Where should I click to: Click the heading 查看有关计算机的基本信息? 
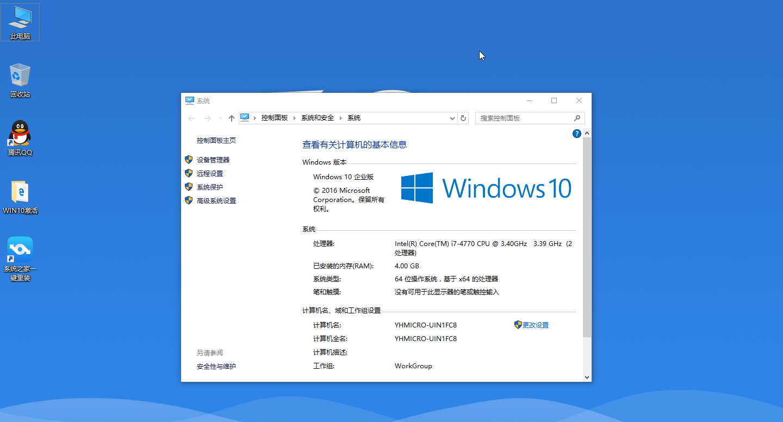(x=355, y=144)
